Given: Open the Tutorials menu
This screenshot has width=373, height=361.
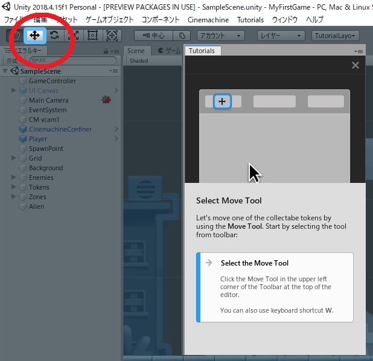Looking at the screenshot, I should pos(250,20).
